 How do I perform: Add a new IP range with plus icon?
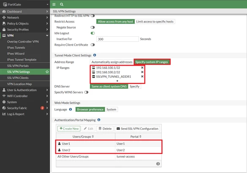117,81
